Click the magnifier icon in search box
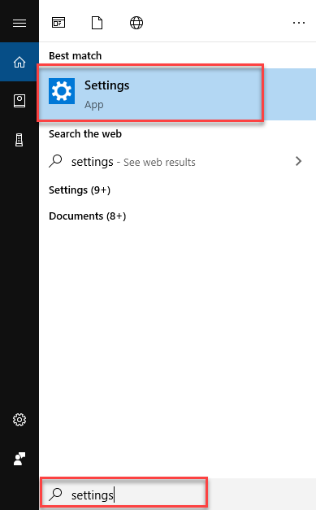The height and width of the screenshot is (510, 316). (x=55, y=495)
